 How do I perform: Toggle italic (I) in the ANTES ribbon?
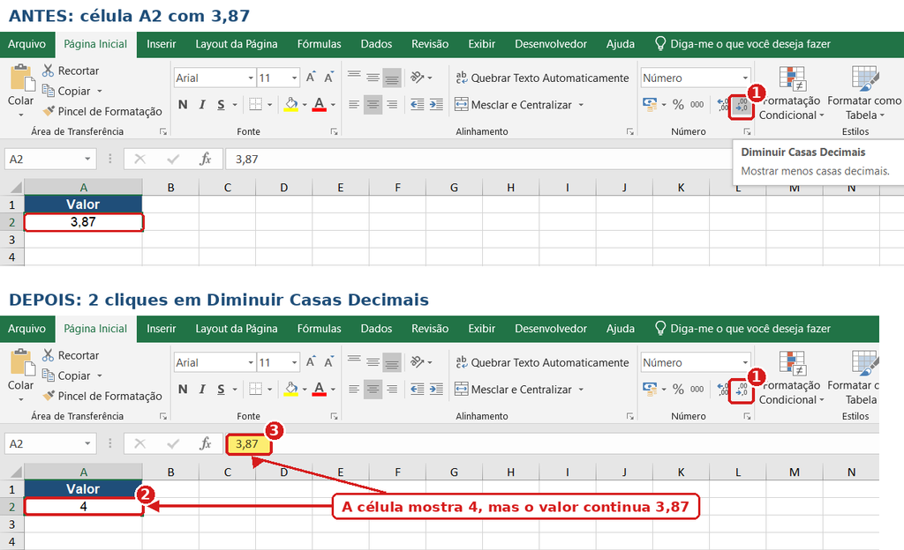[202, 105]
